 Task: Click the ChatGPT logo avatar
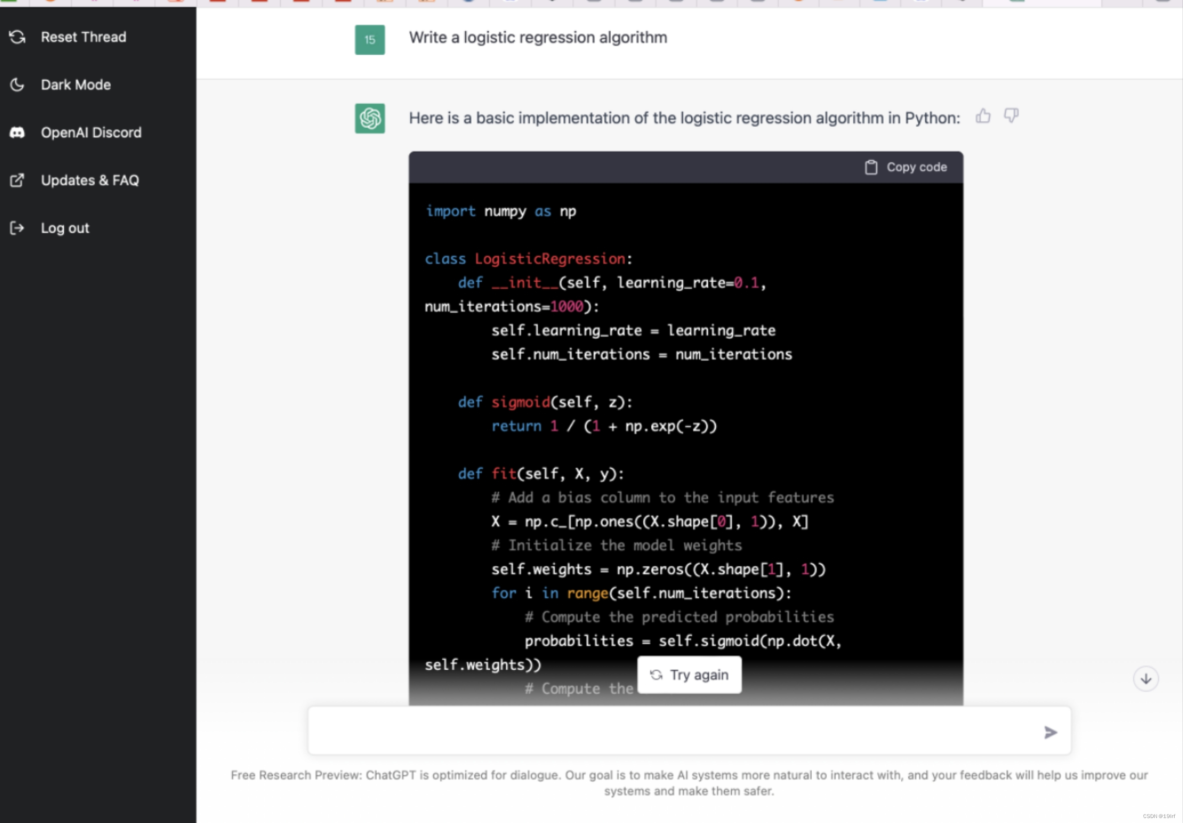pos(370,118)
